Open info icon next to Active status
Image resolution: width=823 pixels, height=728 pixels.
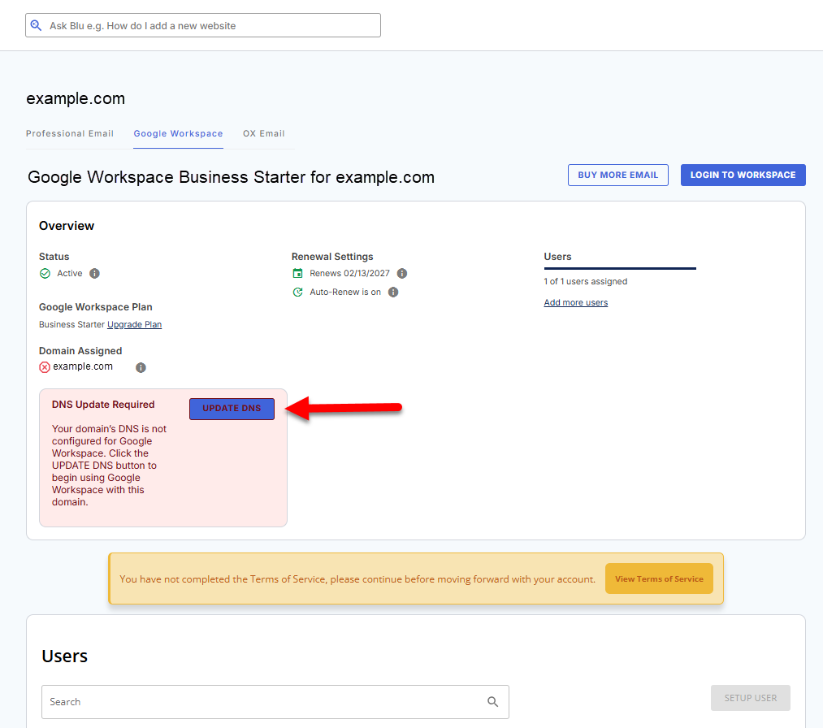coord(94,274)
